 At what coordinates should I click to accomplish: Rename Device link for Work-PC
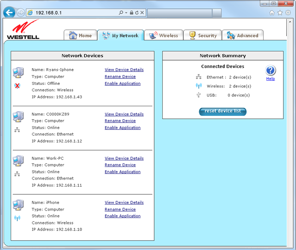pos(120,165)
